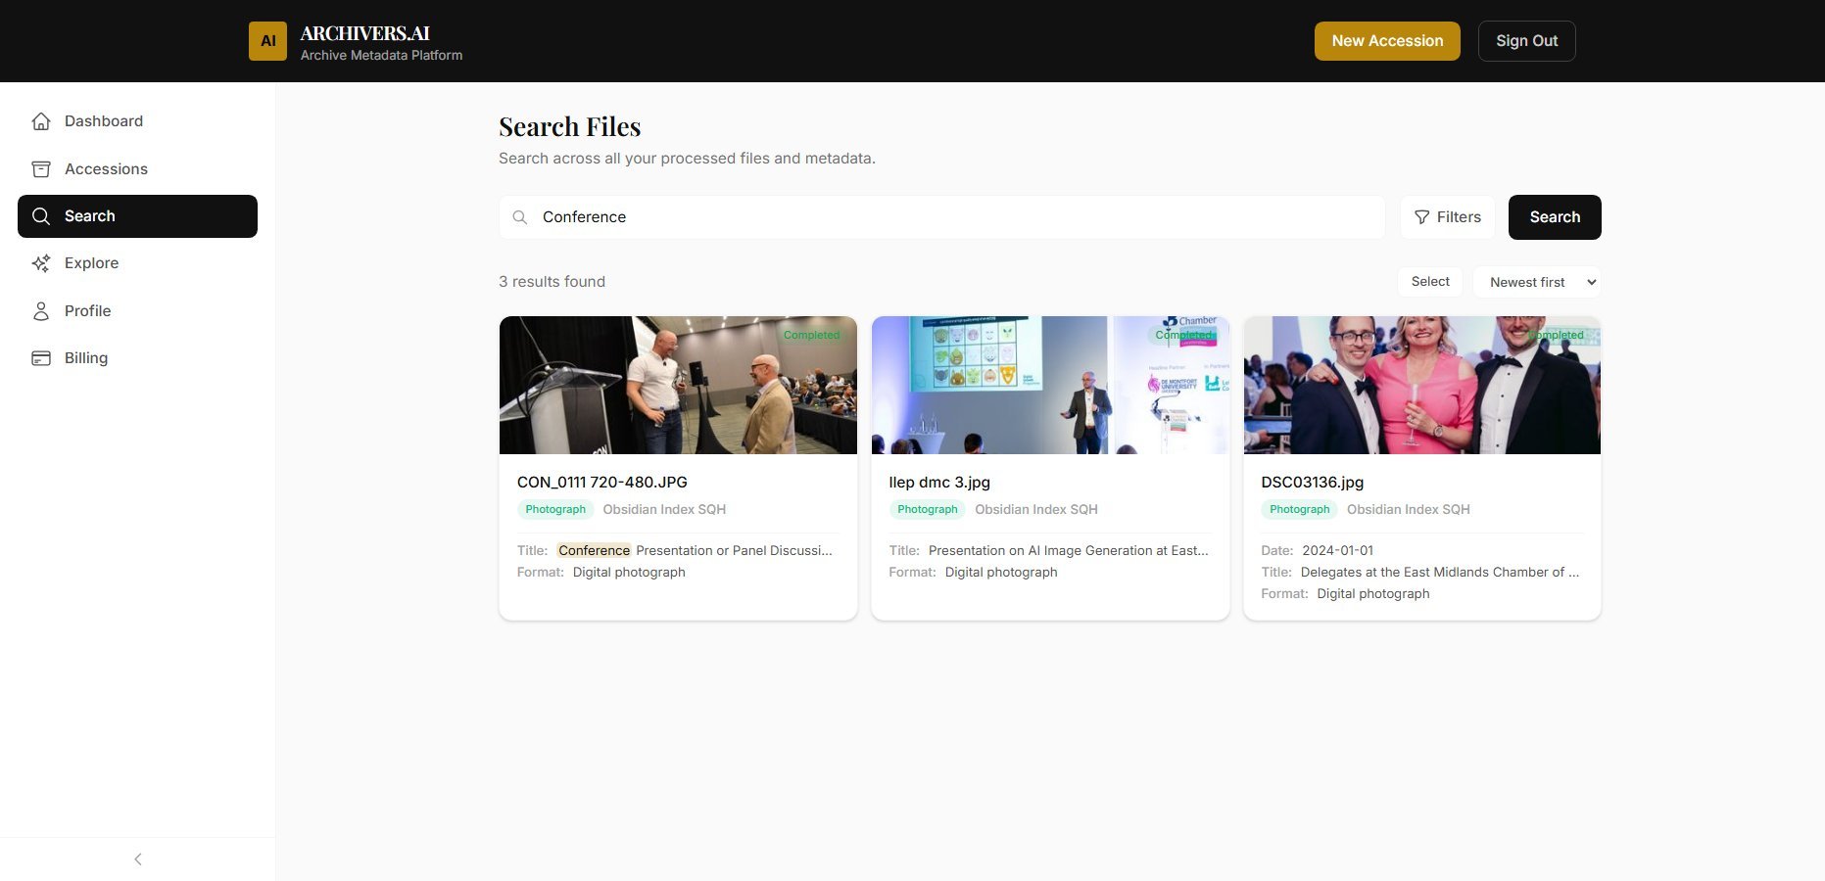Click the Sign Out button
Screen dimensions: 1825x881
pyautogui.click(x=1526, y=40)
